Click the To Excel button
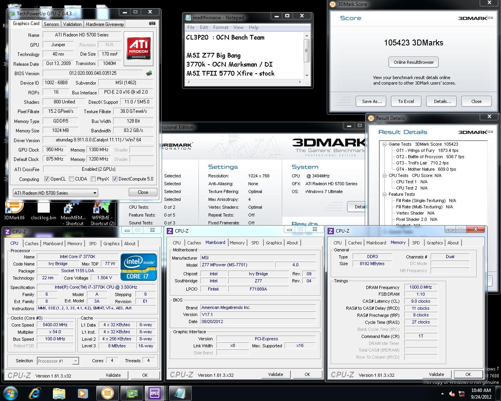 (x=406, y=101)
